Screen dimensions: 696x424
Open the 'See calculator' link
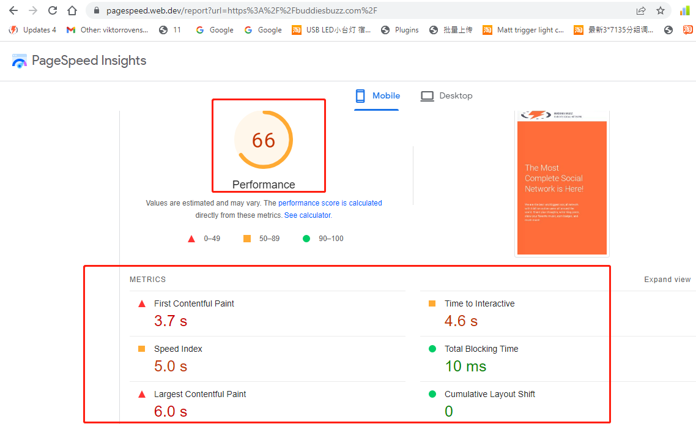click(x=307, y=215)
